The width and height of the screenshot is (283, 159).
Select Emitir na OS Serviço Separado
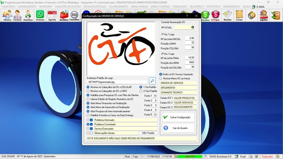pos(161,74)
